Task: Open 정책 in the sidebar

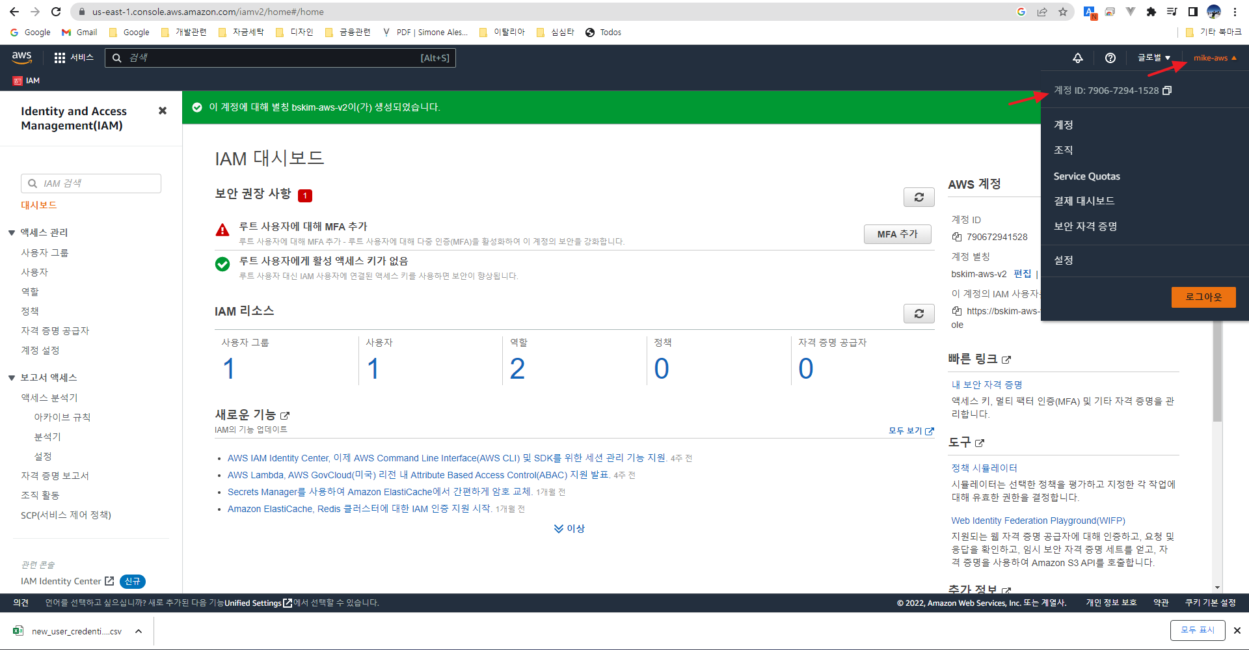Action: 30,311
